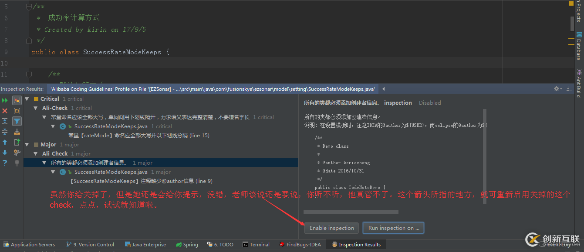The height and width of the screenshot is (252, 584).
Task: Collapse the 所有的类都必须添加创建者信息 node
Action: tap(44, 163)
